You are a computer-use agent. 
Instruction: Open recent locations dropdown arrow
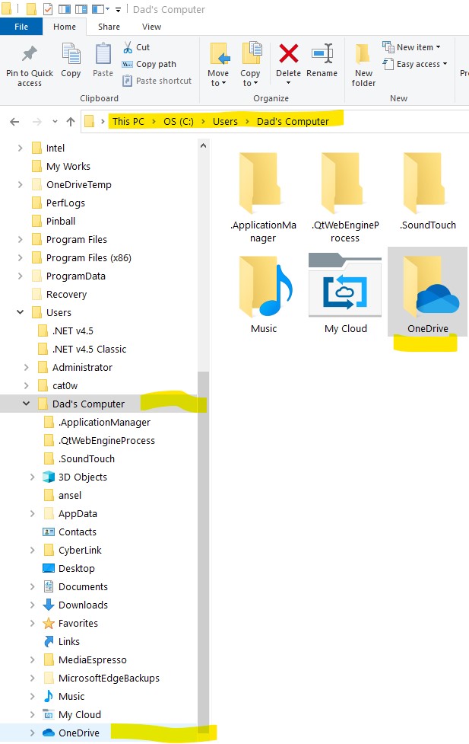click(55, 122)
